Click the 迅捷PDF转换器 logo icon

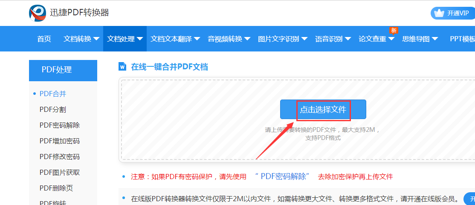coord(38,13)
